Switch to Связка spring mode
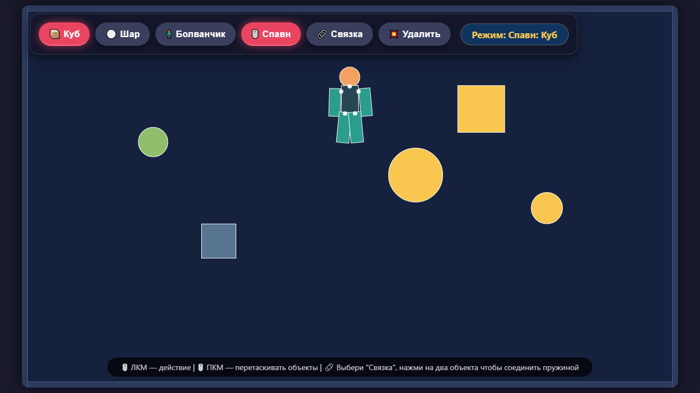700x393 pixels. (340, 34)
